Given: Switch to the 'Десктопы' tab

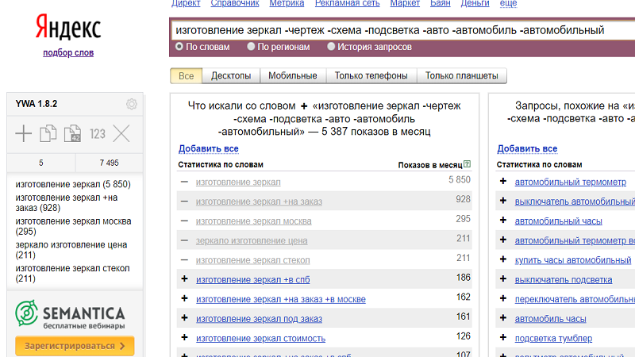Looking at the screenshot, I should (x=231, y=75).
